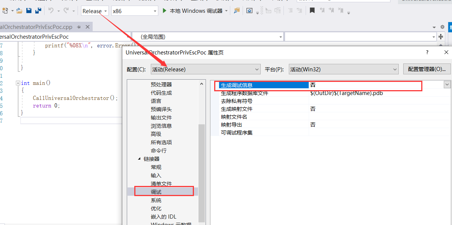Open the 生成调试信息 value dropdown arrow
The height and width of the screenshot is (225, 452).
[x=447, y=85]
